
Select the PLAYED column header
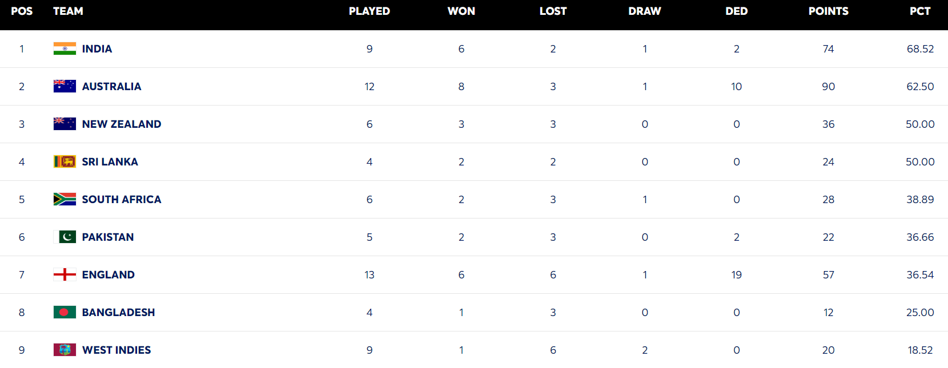369,11
